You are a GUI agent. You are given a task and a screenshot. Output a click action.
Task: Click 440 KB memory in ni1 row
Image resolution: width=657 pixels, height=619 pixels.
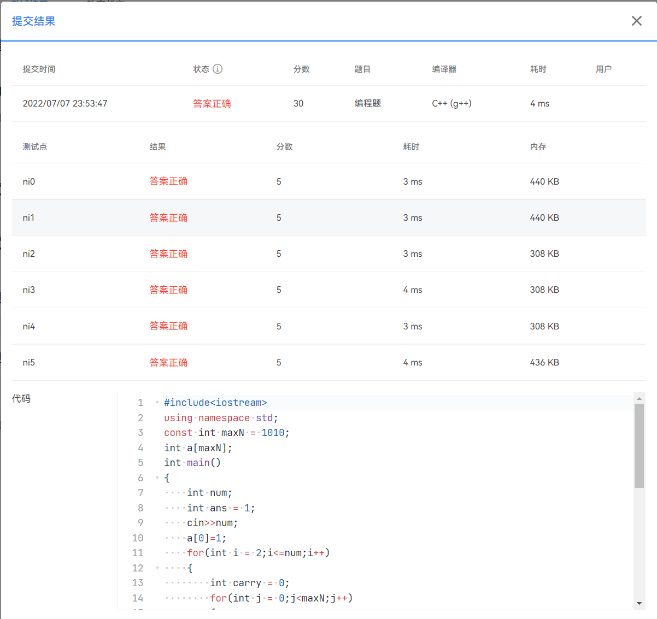coord(544,217)
